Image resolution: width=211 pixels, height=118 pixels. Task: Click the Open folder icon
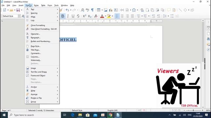tap(11, 10)
